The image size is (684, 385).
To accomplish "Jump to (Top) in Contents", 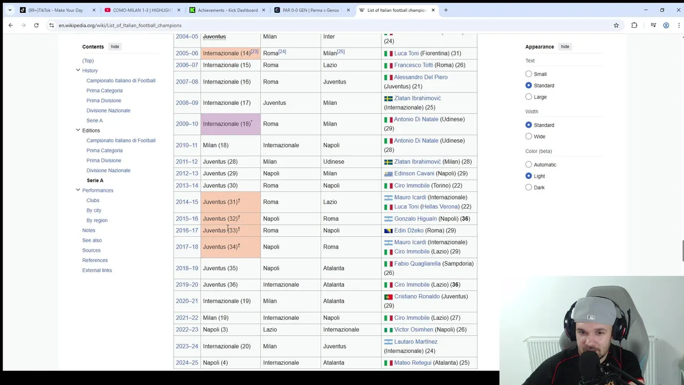I will [88, 60].
